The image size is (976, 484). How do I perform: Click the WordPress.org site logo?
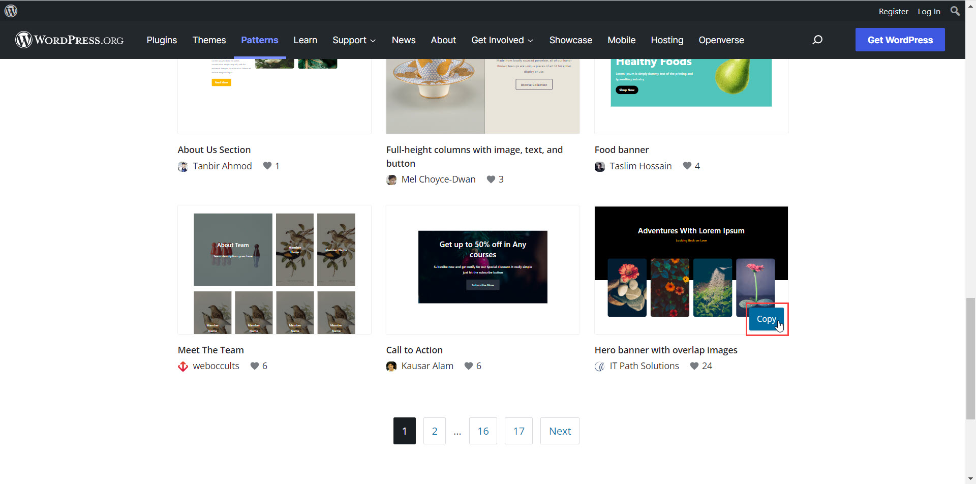pos(70,40)
